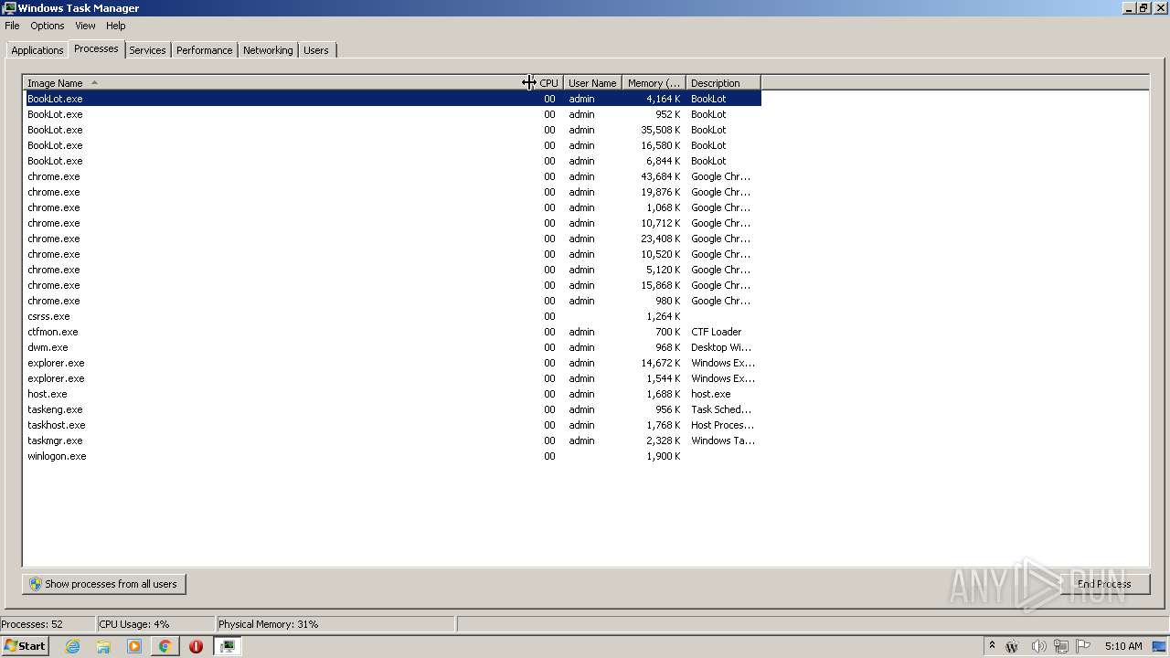The height and width of the screenshot is (658, 1170).
Task: Sort by User Name column header
Action: pyautogui.click(x=592, y=83)
